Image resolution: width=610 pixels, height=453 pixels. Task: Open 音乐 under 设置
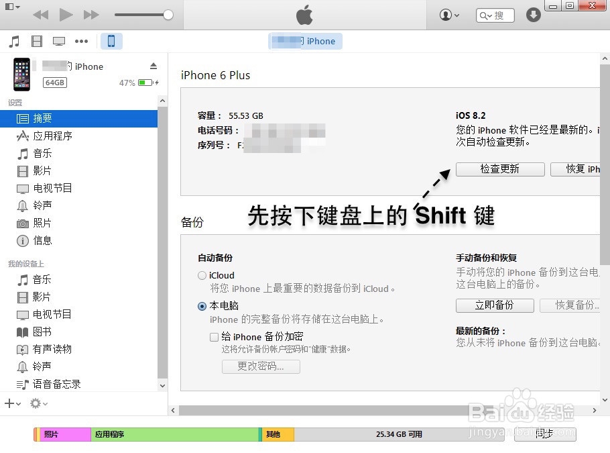click(79, 154)
